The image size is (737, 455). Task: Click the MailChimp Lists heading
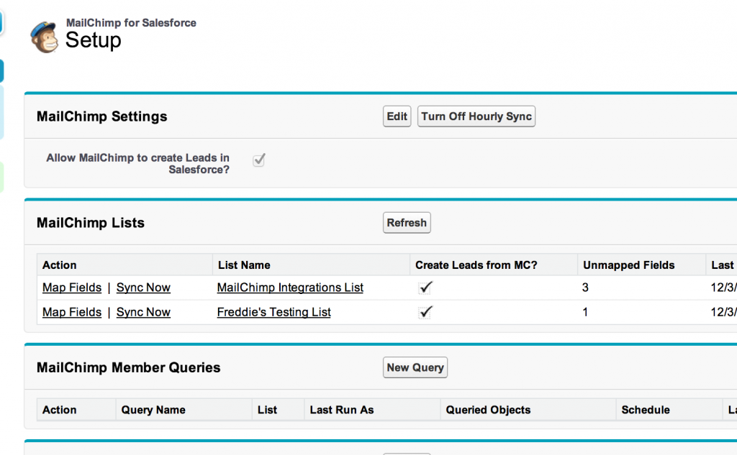point(90,223)
